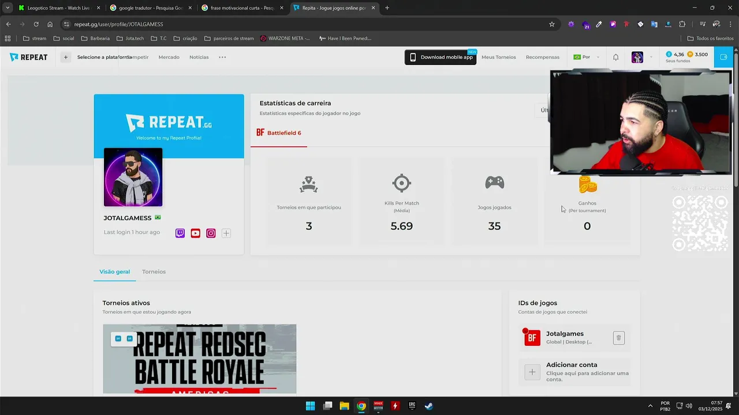Click the plus icon next to Adicionar conta
This screenshot has width=739, height=415.
[x=532, y=372]
